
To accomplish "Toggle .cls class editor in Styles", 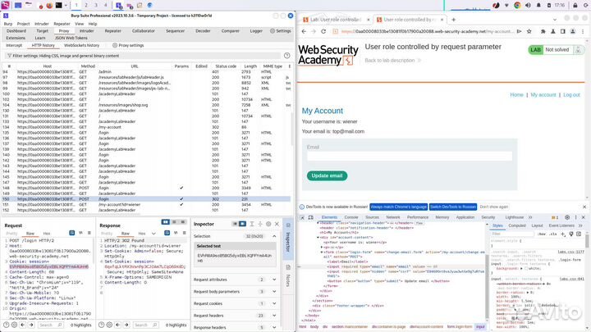I will click(x=552, y=234).
